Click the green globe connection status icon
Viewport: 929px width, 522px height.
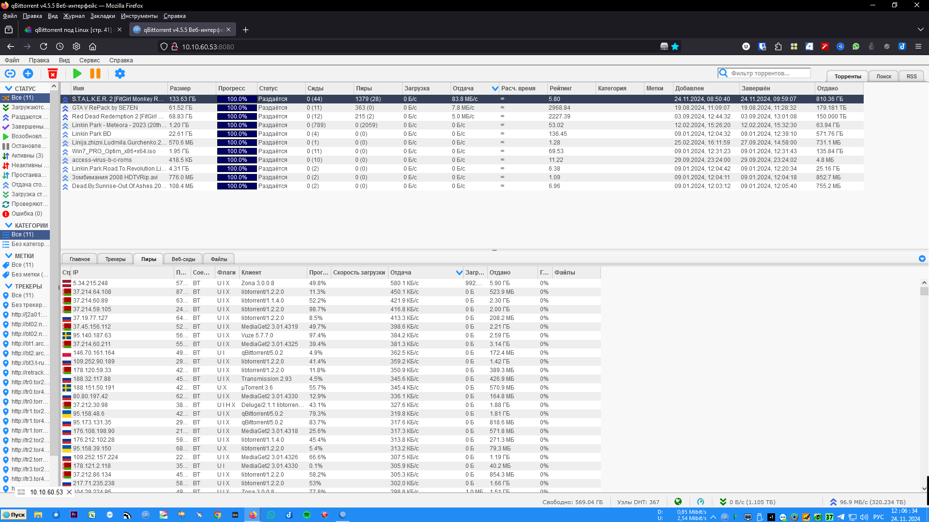678,502
